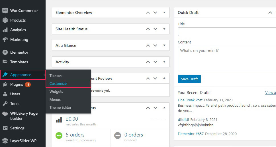This screenshot has width=276, height=147.
Task: Move Recent Reviews panel down
Action: [x=155, y=78]
